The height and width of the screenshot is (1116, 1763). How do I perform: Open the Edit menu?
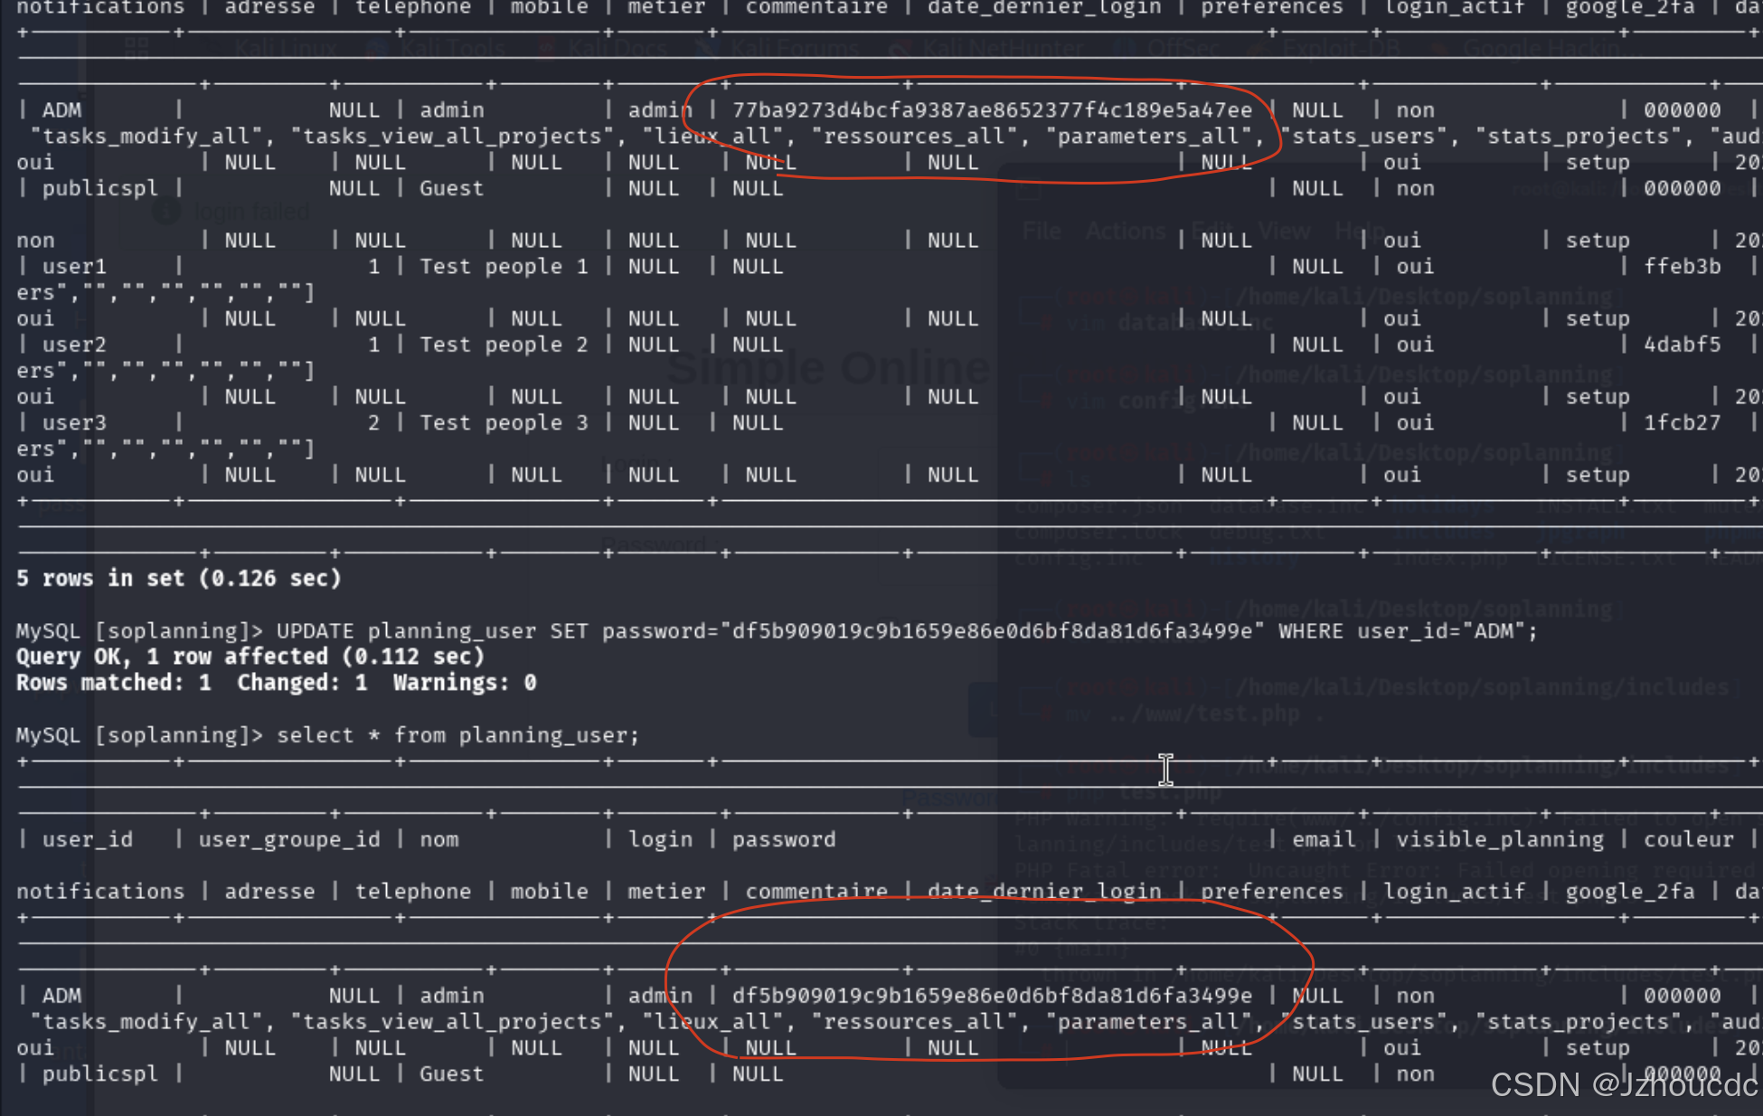pyautogui.click(x=1214, y=231)
